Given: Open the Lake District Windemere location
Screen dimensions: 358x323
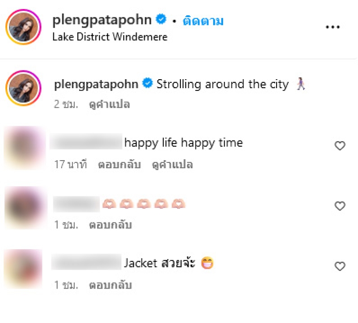Looking at the screenshot, I should point(110,37).
